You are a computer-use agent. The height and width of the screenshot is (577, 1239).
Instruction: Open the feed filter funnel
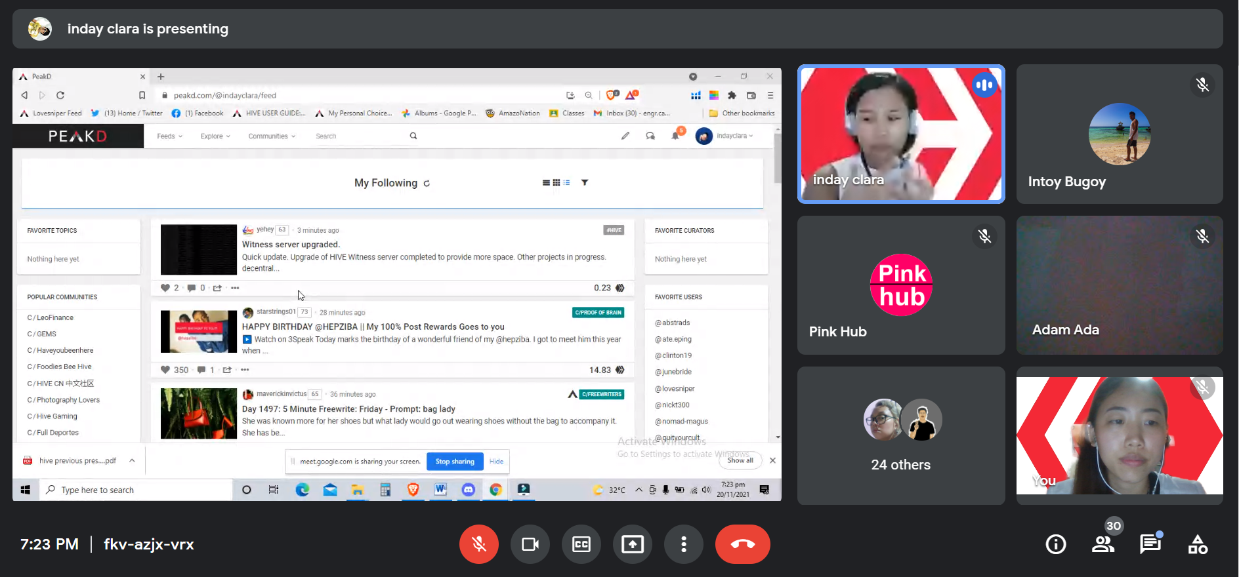(585, 183)
